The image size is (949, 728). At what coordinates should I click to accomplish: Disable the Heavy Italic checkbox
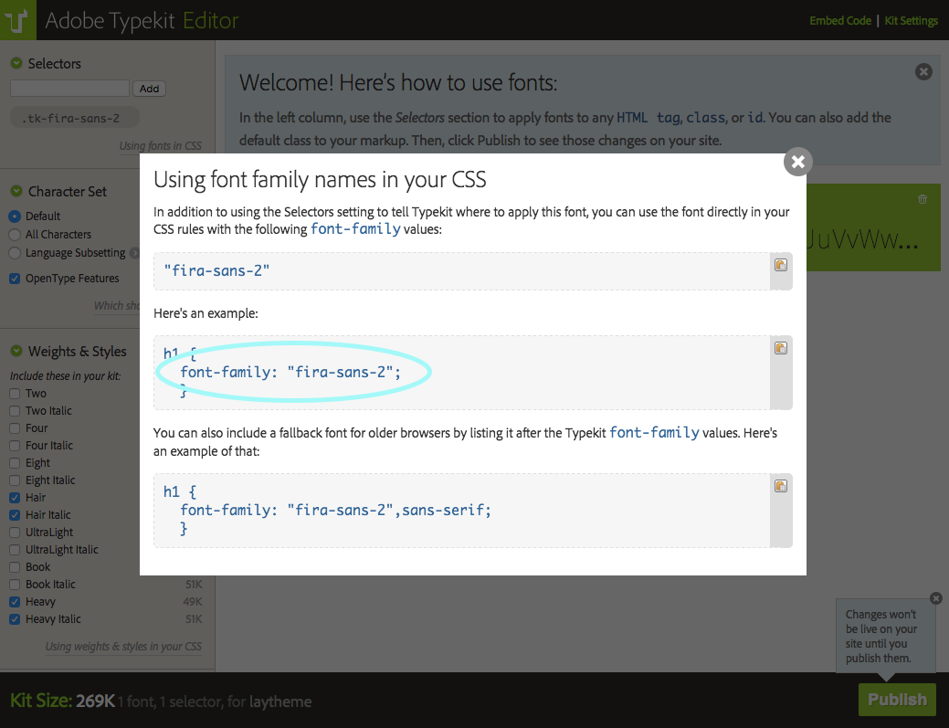coord(15,618)
